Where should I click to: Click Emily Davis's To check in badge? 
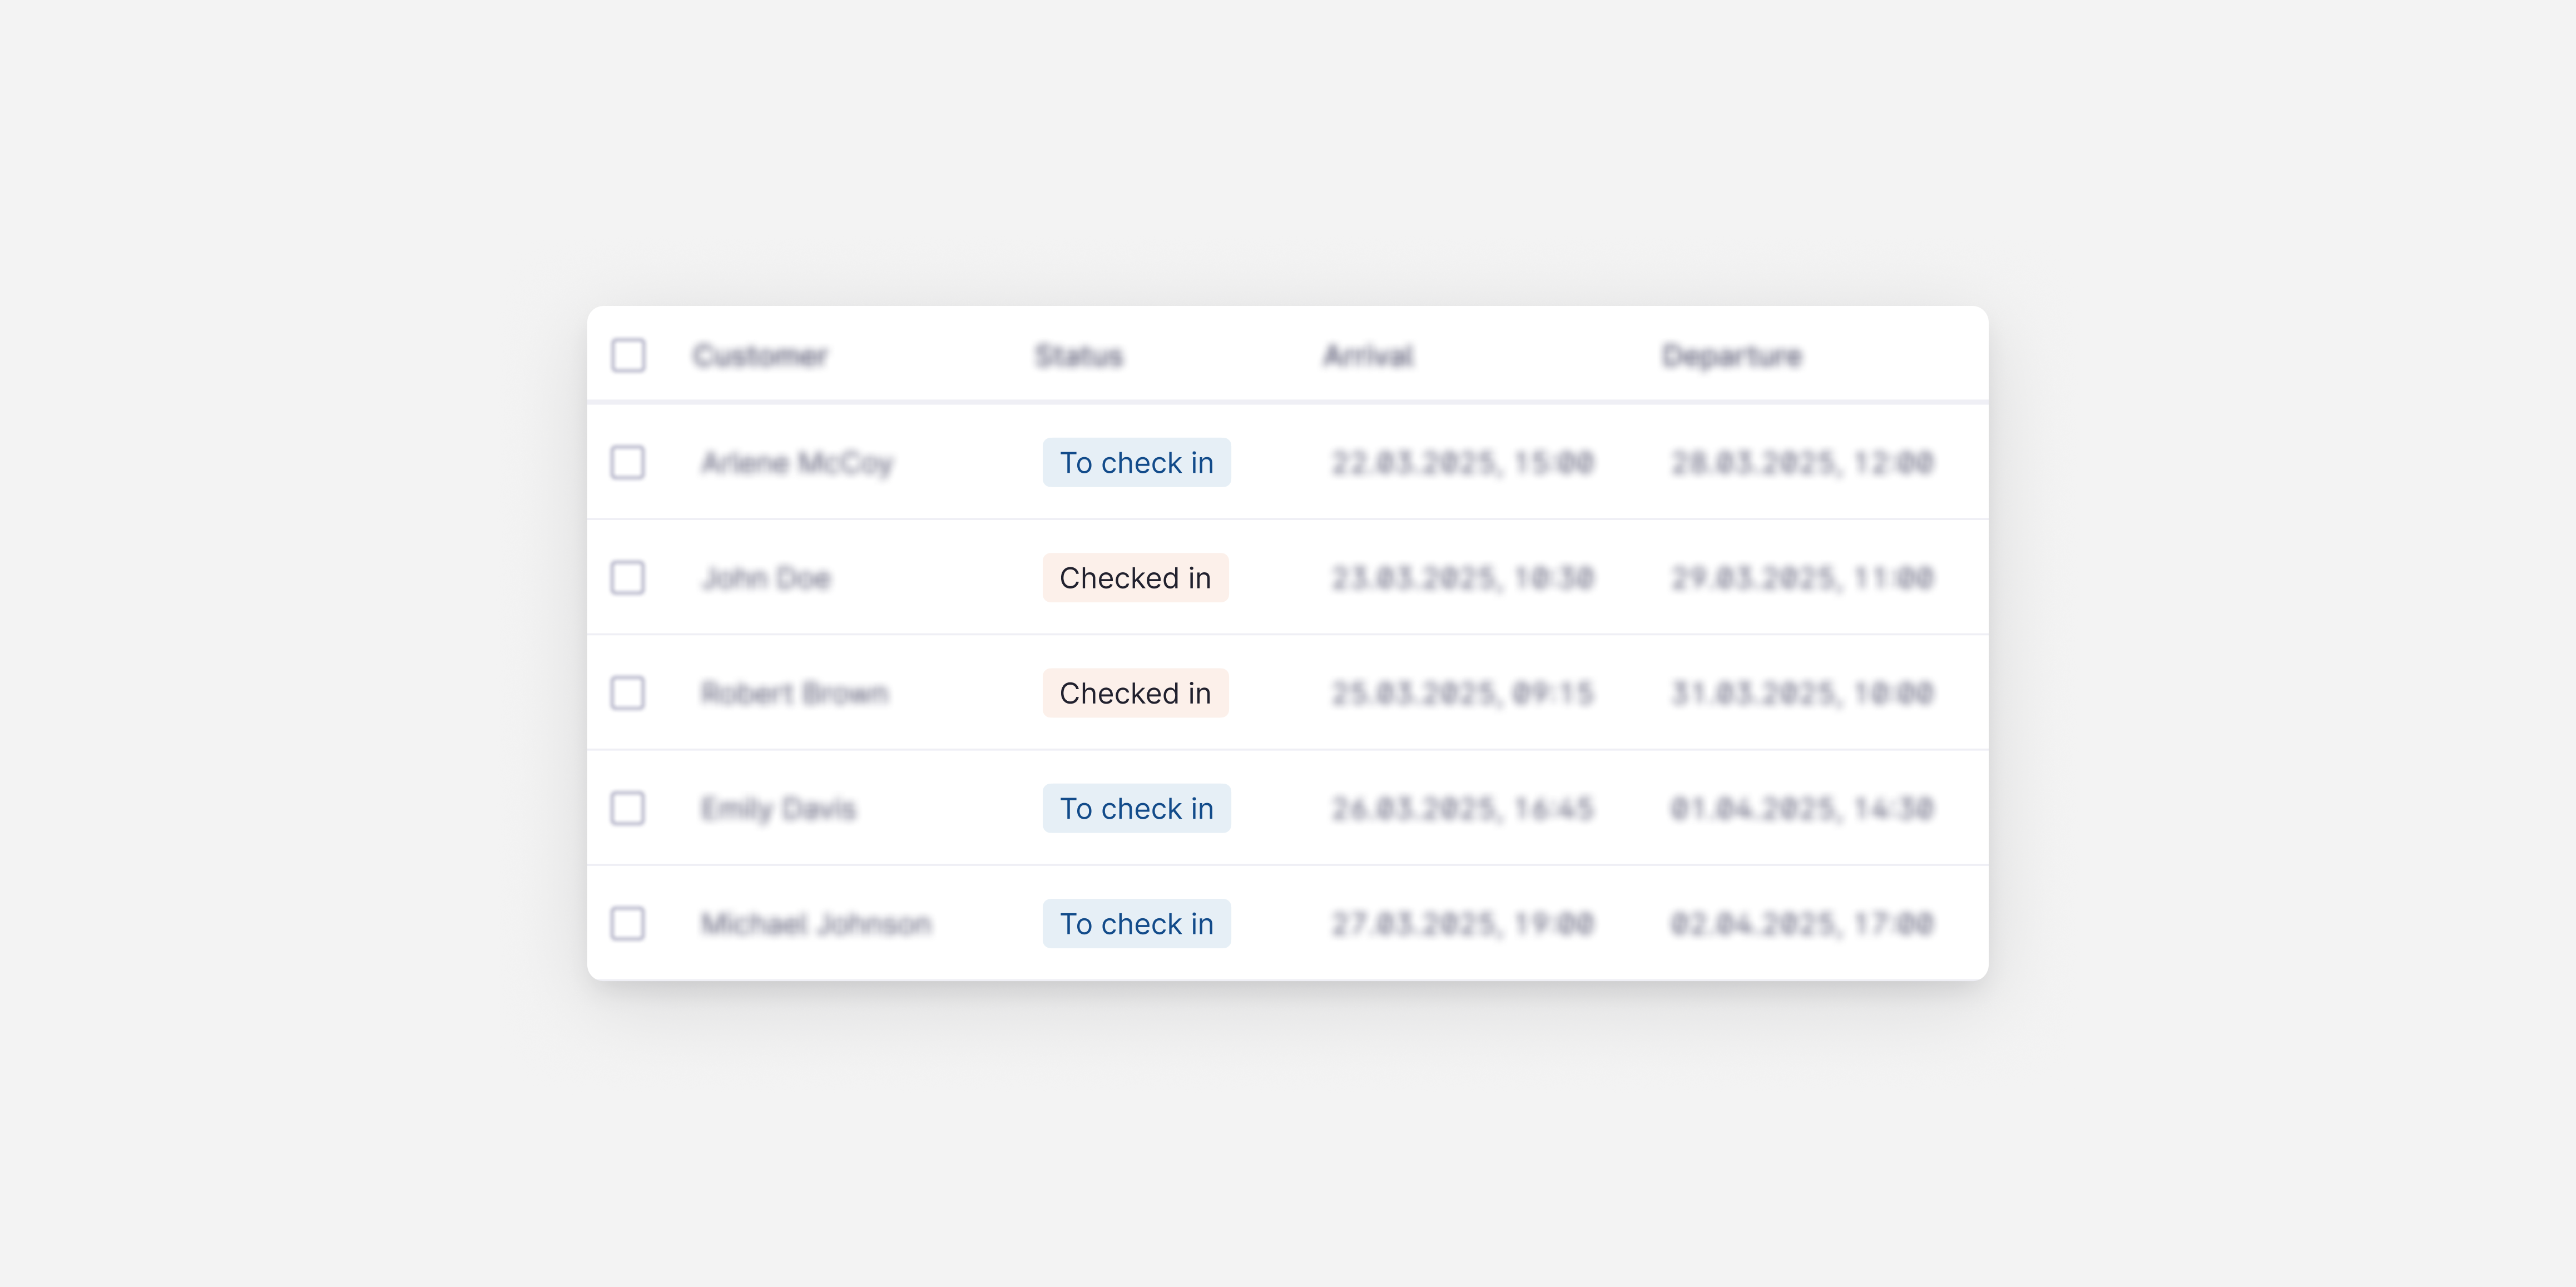[x=1136, y=808]
